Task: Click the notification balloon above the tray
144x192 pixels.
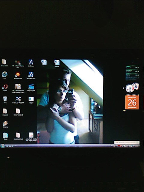Action: point(127,142)
